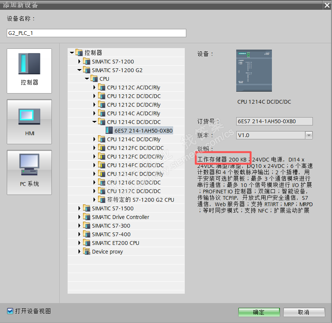Expand CPU 1214C AC/DC/Rly
Image resolution: width=332 pixels, height=323 pixels.
click(x=94, y=113)
